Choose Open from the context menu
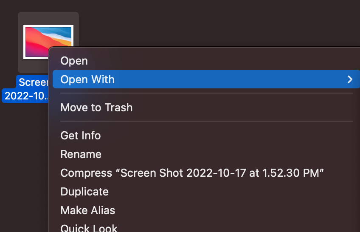This screenshot has width=360, height=232. pyautogui.click(x=74, y=61)
